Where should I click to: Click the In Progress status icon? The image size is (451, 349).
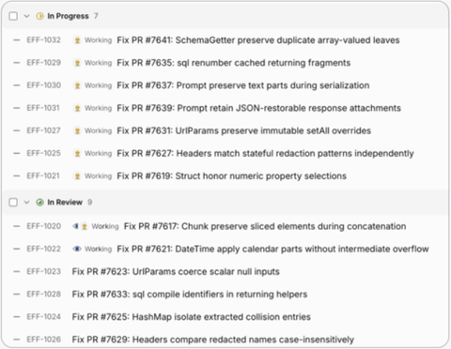[x=39, y=16]
